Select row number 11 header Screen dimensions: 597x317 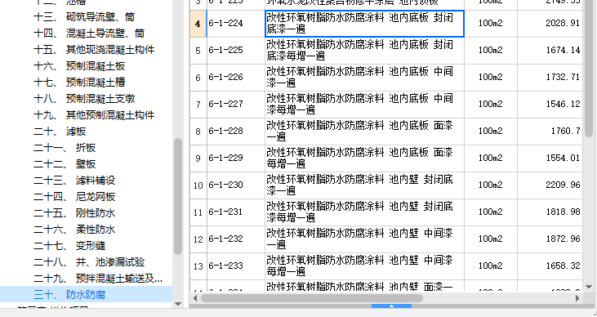coord(198,212)
